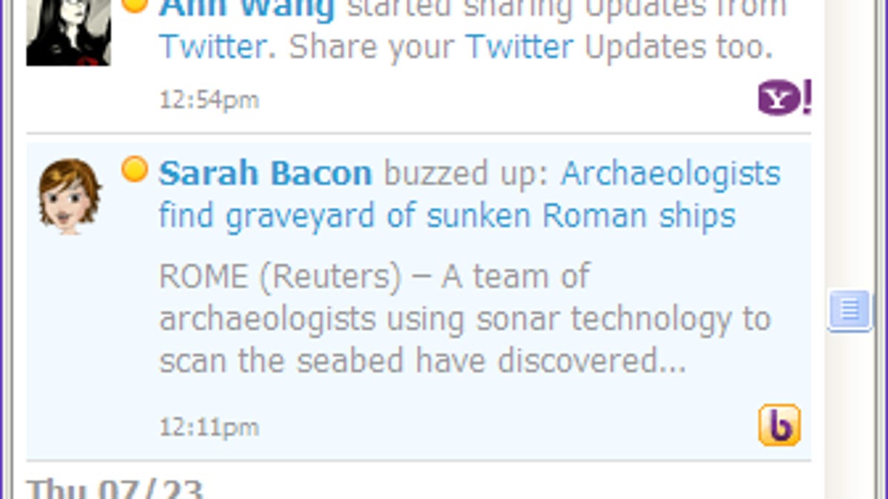The height and width of the screenshot is (499, 888).
Task: Click the yellow status dot beside Sarah Bacon
Action: [x=134, y=170]
